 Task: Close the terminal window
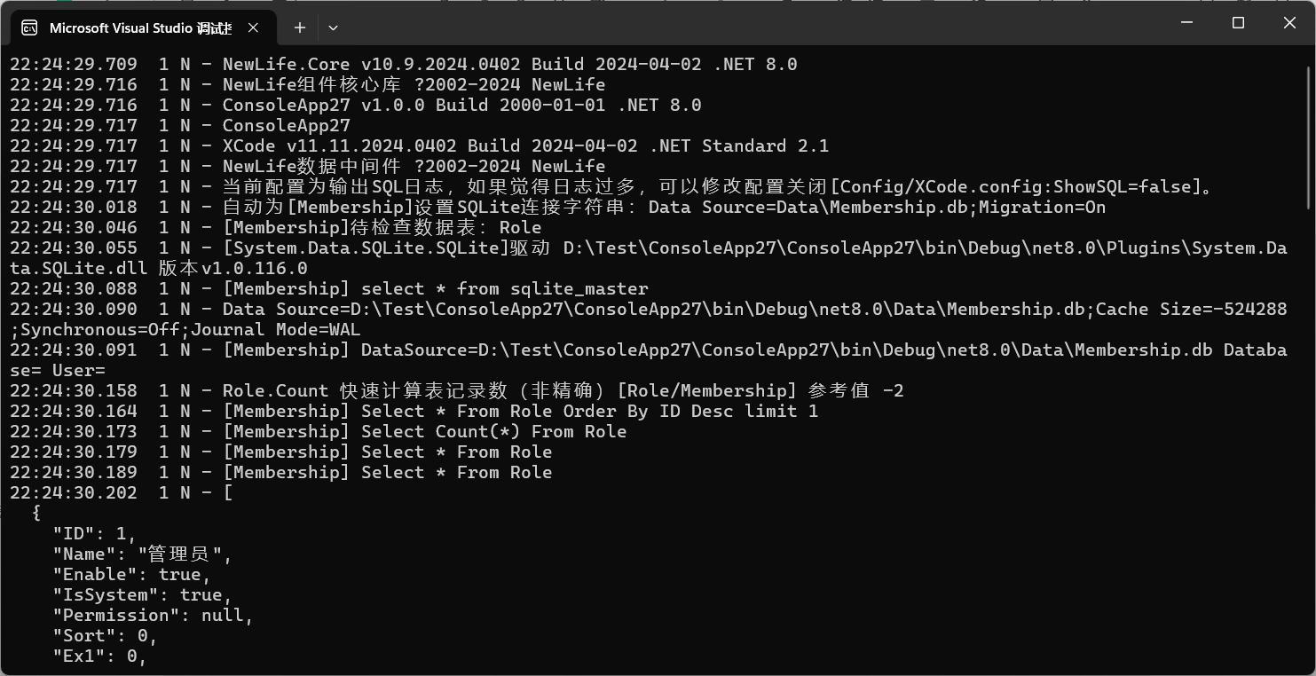[x=1289, y=23]
